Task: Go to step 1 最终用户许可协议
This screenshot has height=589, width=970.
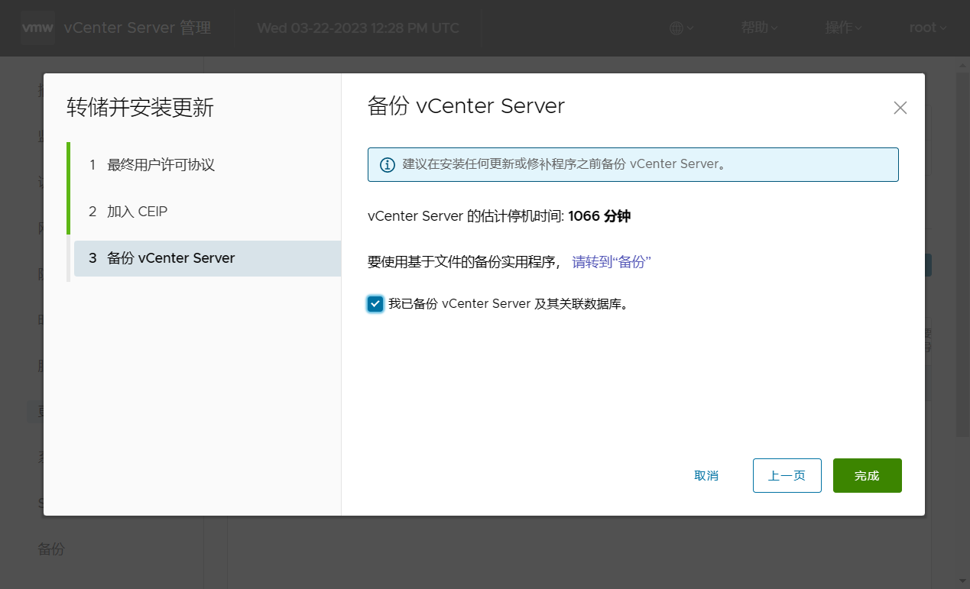Action: pyautogui.click(x=207, y=165)
